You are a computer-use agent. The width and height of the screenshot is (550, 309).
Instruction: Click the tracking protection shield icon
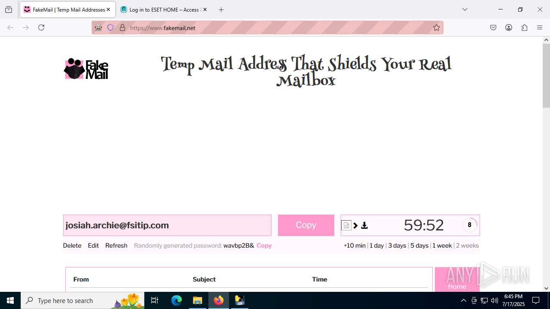click(x=110, y=27)
